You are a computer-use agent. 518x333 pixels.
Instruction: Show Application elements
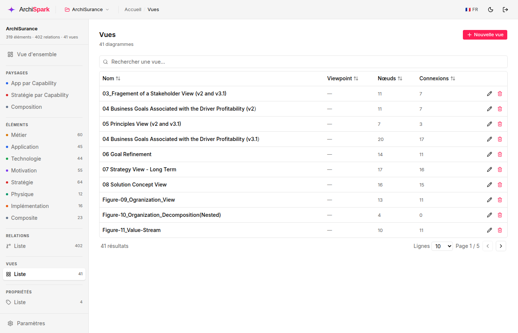tap(44, 147)
